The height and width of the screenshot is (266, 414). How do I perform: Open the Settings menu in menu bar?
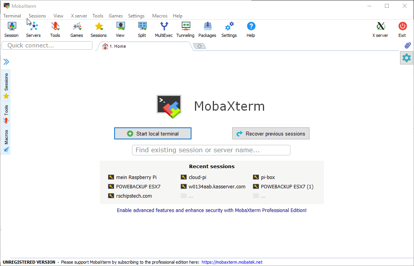(136, 16)
